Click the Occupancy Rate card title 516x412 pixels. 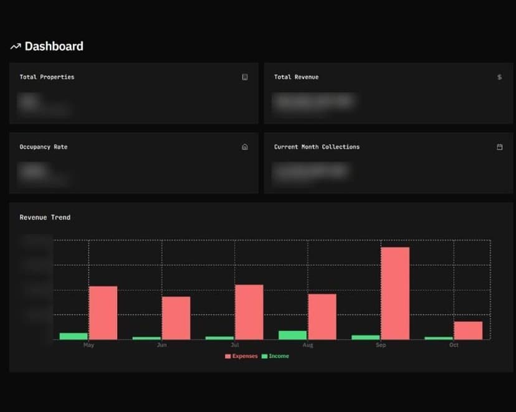click(x=44, y=147)
